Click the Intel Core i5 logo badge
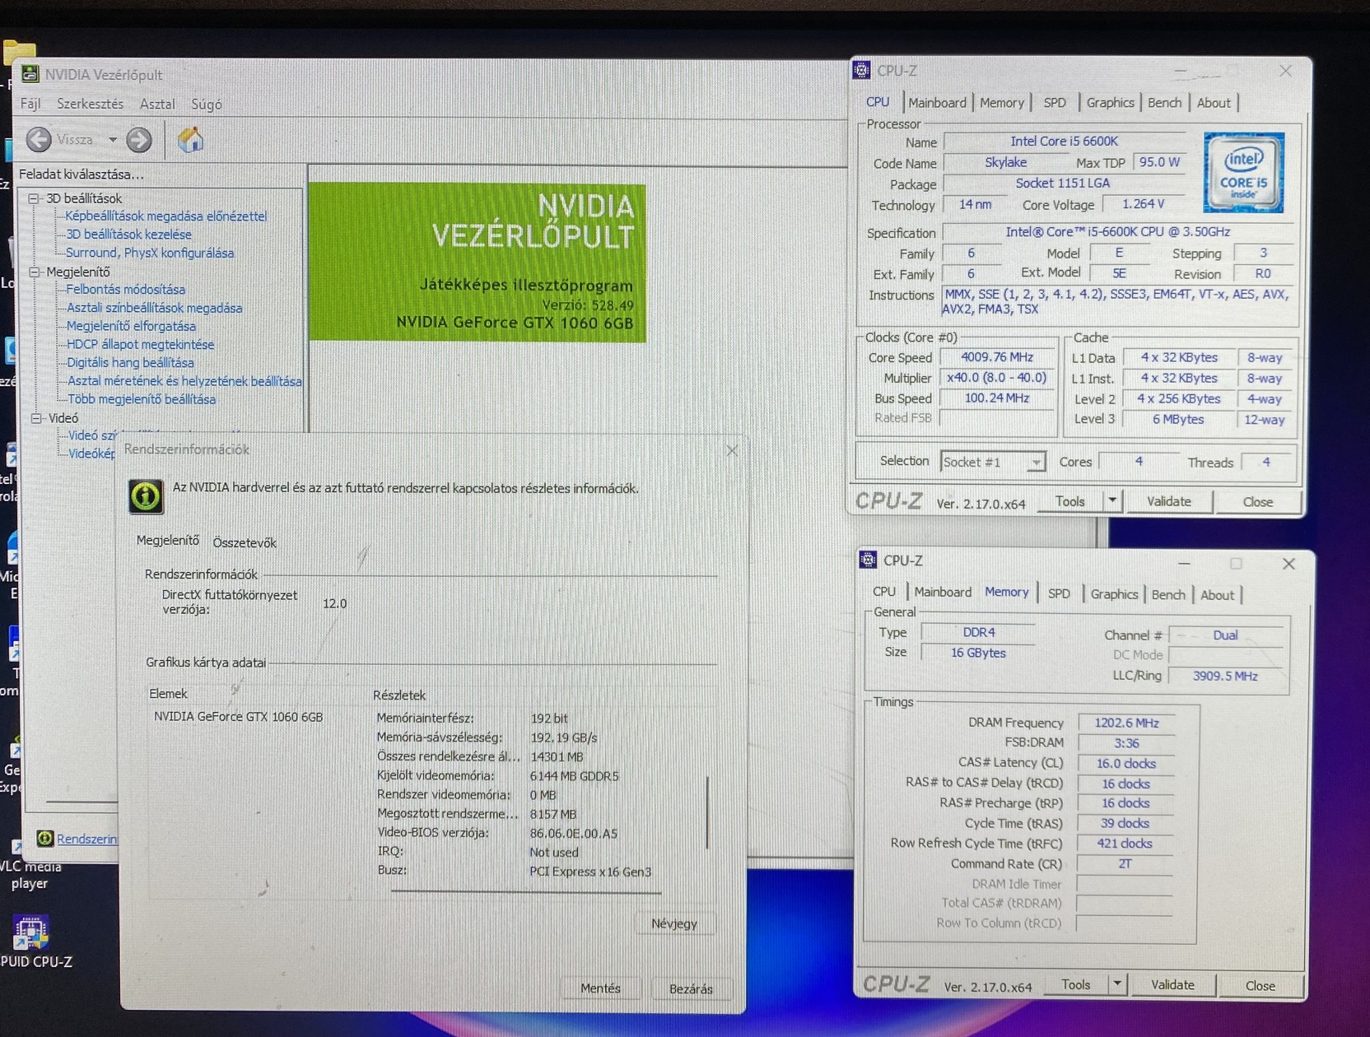 [1243, 172]
